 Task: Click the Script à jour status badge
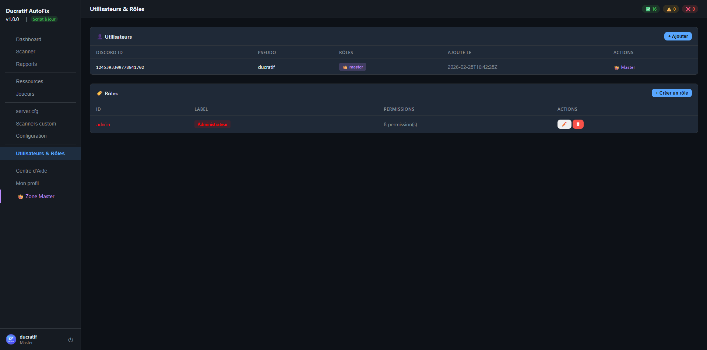coord(44,19)
